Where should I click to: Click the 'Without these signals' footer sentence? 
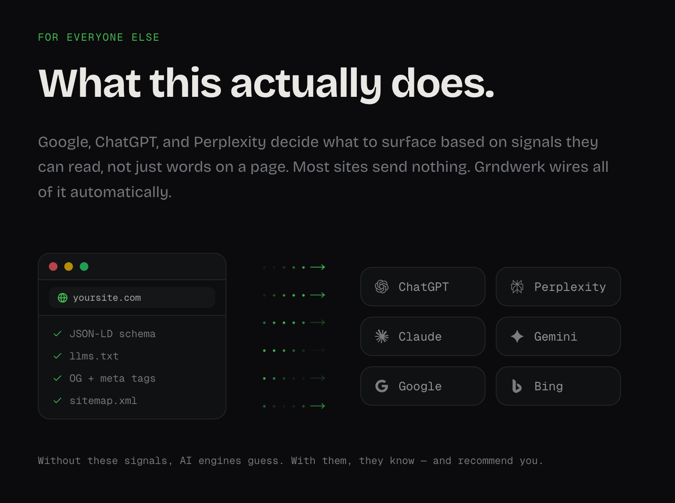(x=290, y=461)
